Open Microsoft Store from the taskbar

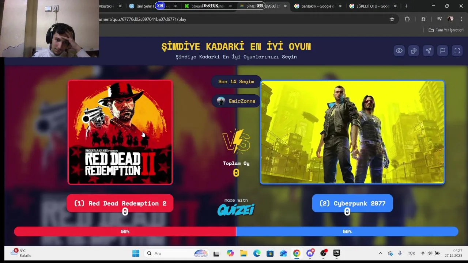click(270, 253)
